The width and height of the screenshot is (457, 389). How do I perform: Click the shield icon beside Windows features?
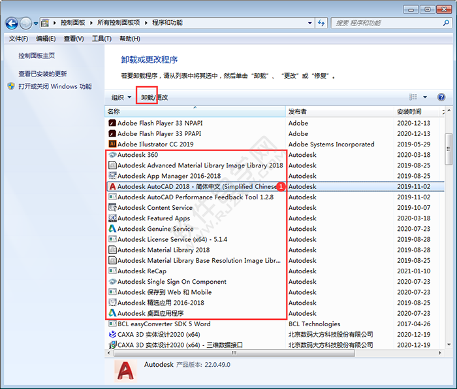[11, 86]
